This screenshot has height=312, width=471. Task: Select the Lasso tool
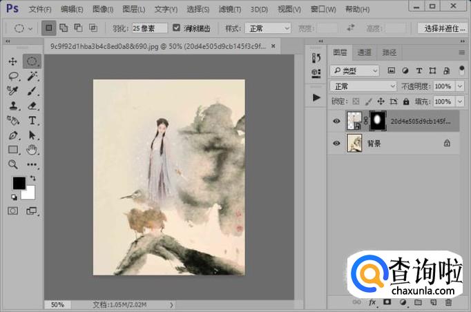coord(13,76)
